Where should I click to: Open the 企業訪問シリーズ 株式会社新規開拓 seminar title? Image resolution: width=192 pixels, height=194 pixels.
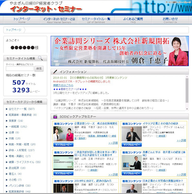[x=96, y=124]
